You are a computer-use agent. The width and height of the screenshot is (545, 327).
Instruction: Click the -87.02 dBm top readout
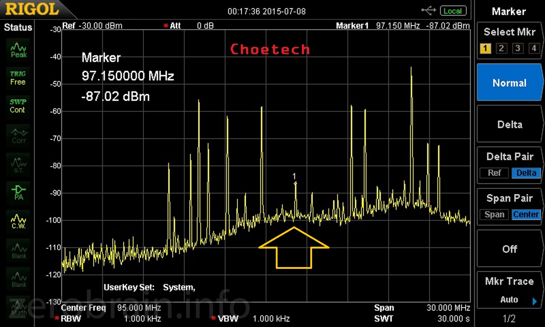click(448, 26)
